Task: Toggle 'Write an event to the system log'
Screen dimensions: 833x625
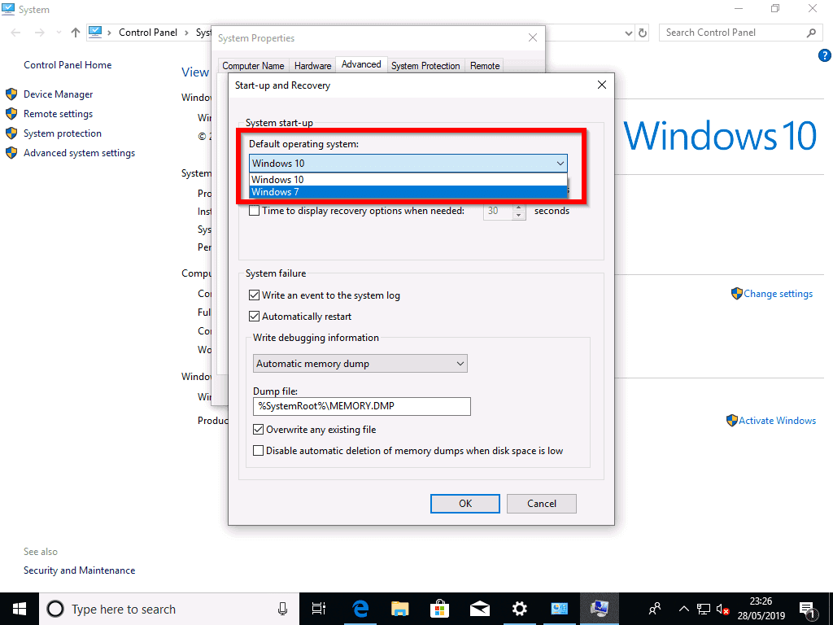Action: (255, 295)
